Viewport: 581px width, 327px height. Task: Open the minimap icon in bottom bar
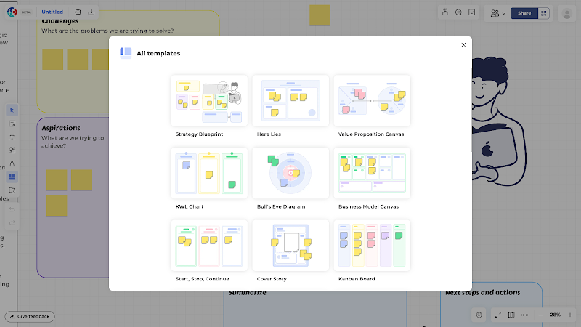pos(511,315)
